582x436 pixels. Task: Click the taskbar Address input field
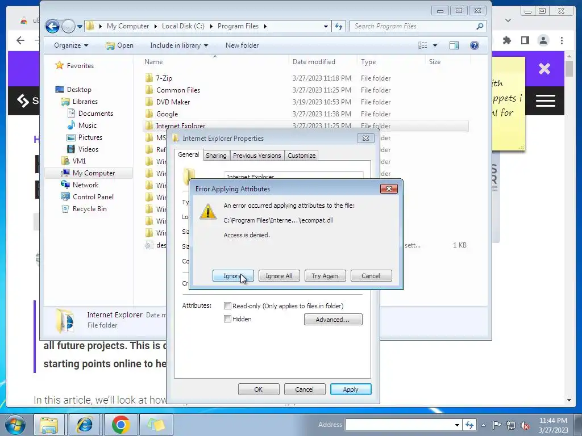(x=401, y=425)
